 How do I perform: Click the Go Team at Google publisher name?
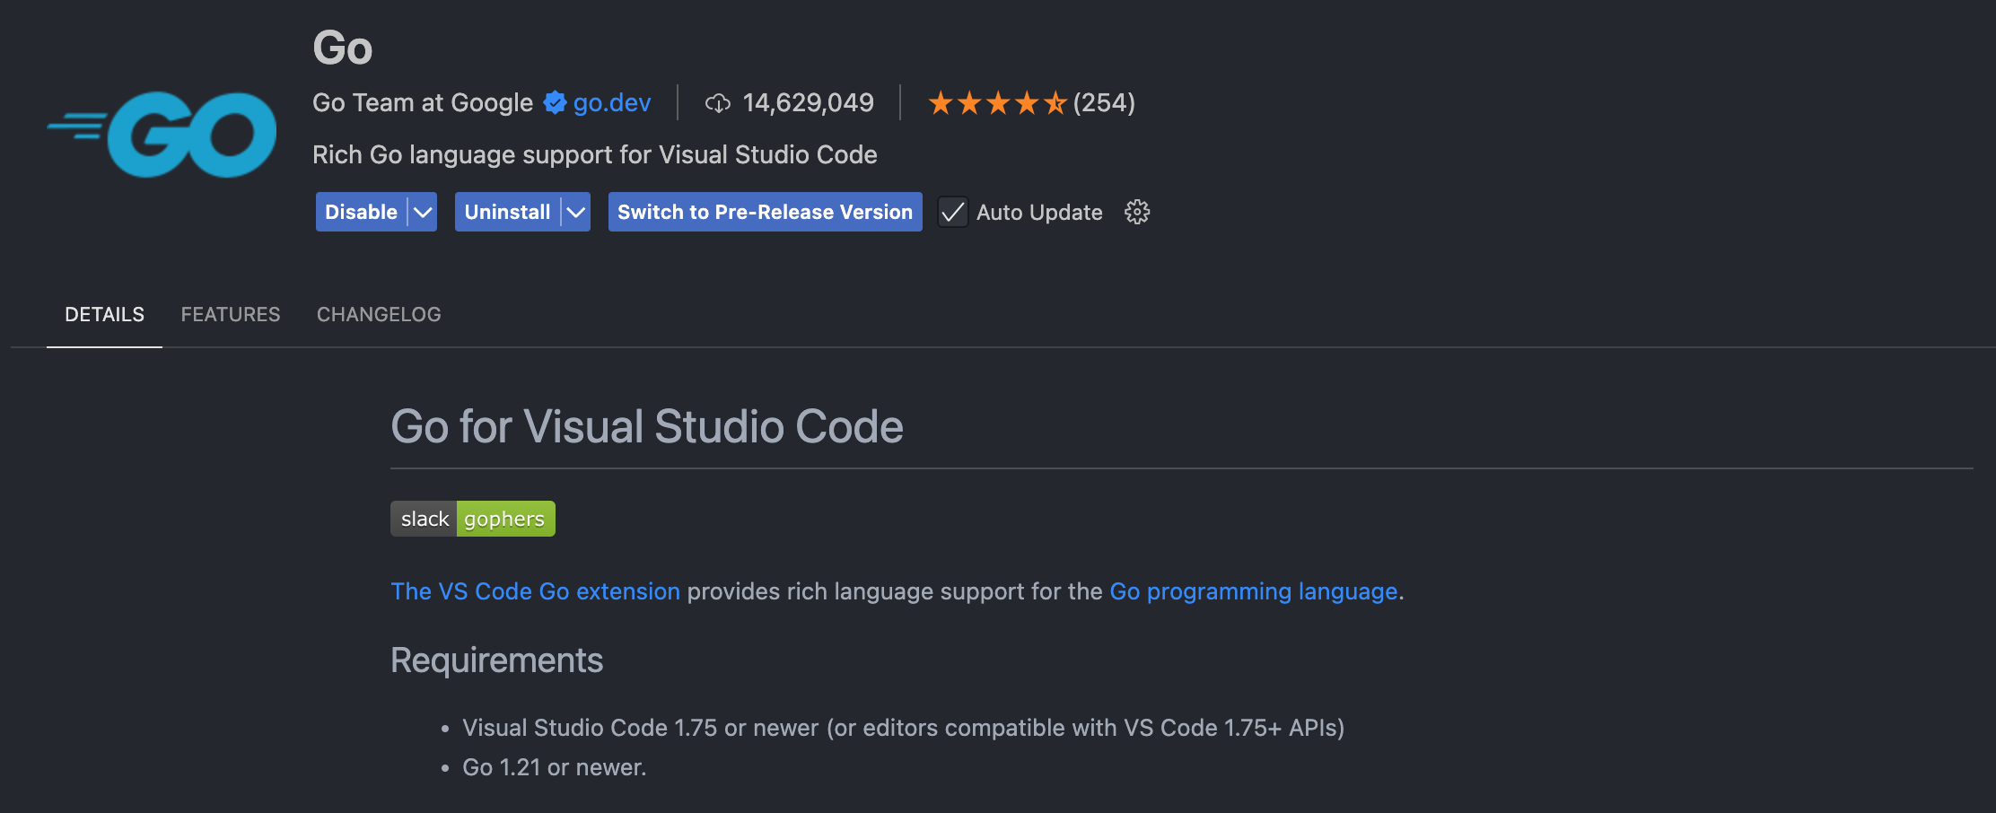(423, 103)
